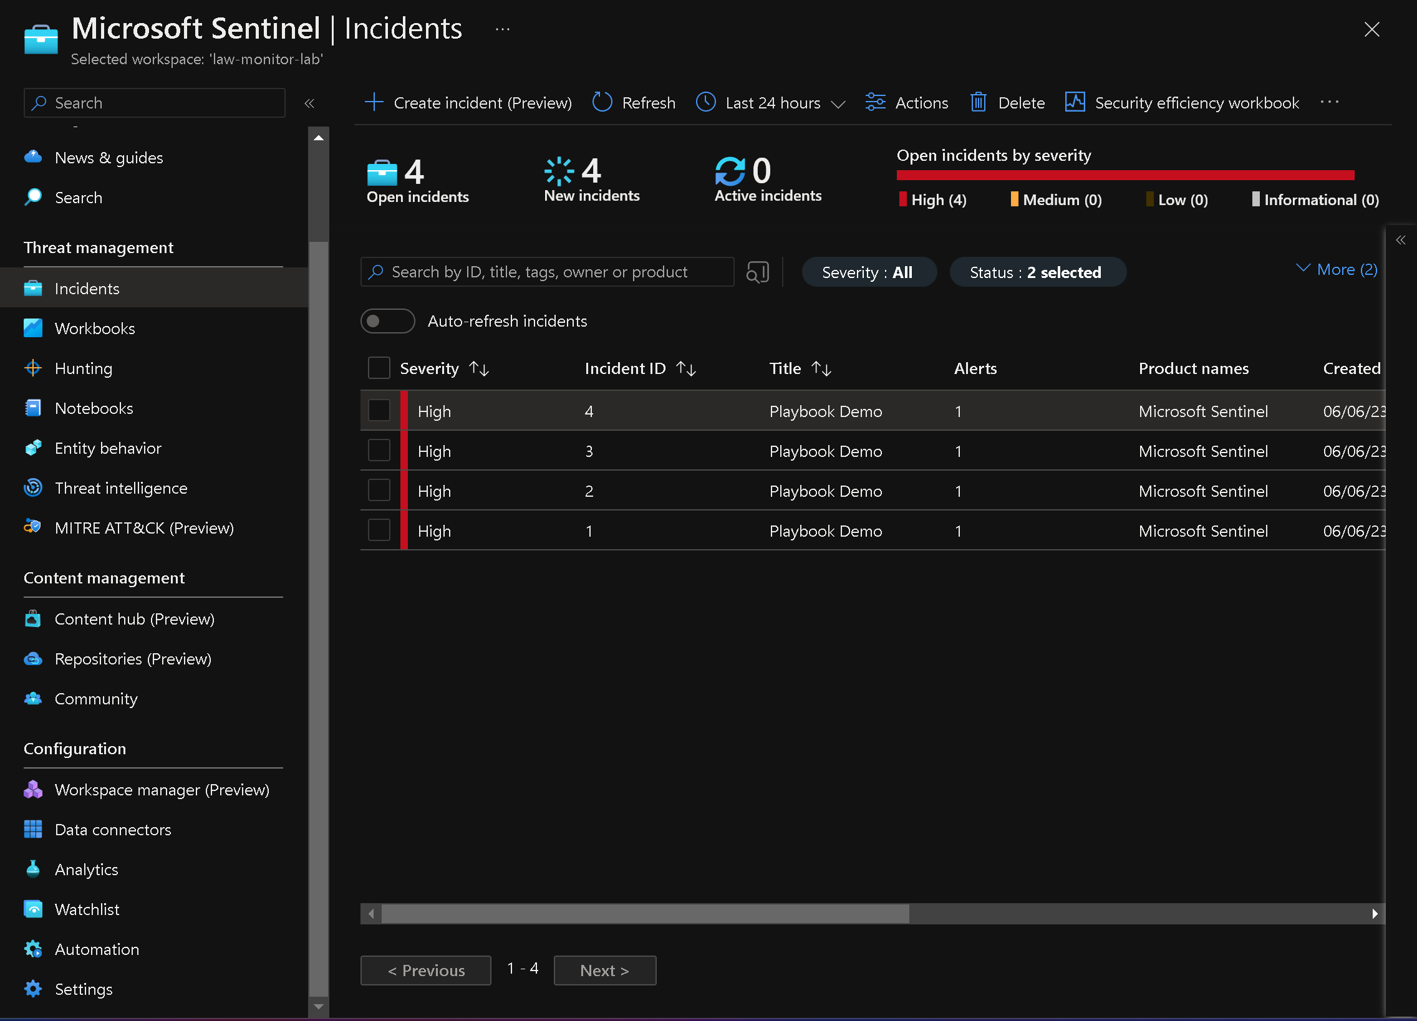Click the News & guides cloud icon
Viewport: 1417px width, 1021px height.
tap(33, 157)
